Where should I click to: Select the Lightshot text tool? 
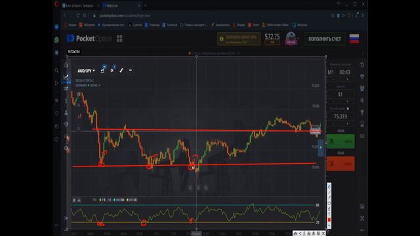(x=329, y=214)
